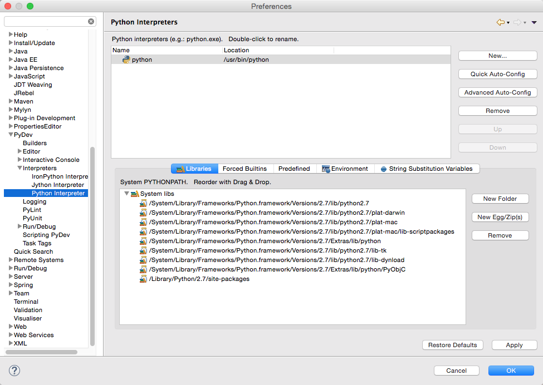Image resolution: width=543 pixels, height=385 pixels.
Task: Collapse the PyDev preferences node
Action: pyautogui.click(x=11, y=135)
